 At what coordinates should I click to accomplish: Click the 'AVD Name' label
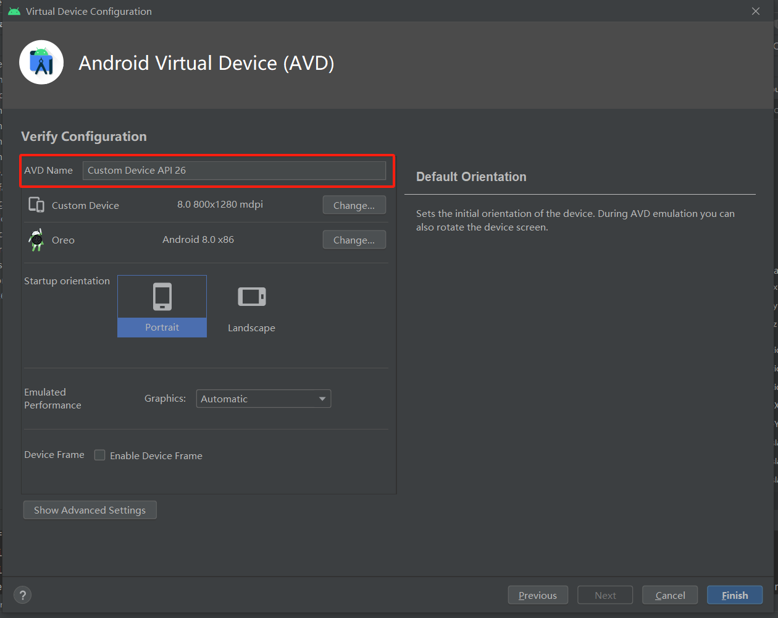click(48, 171)
